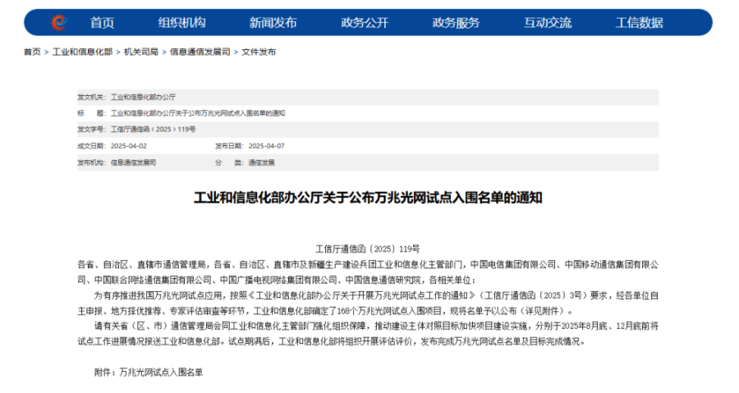Click the 文件发布 breadcrumb

(259, 52)
